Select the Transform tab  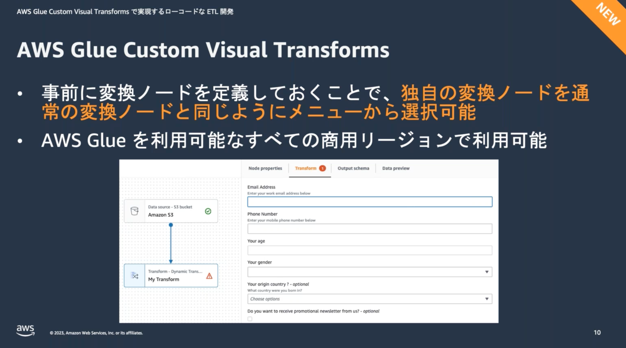click(x=305, y=168)
